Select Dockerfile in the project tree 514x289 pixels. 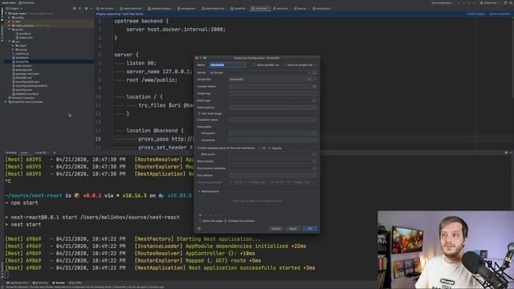point(22,62)
